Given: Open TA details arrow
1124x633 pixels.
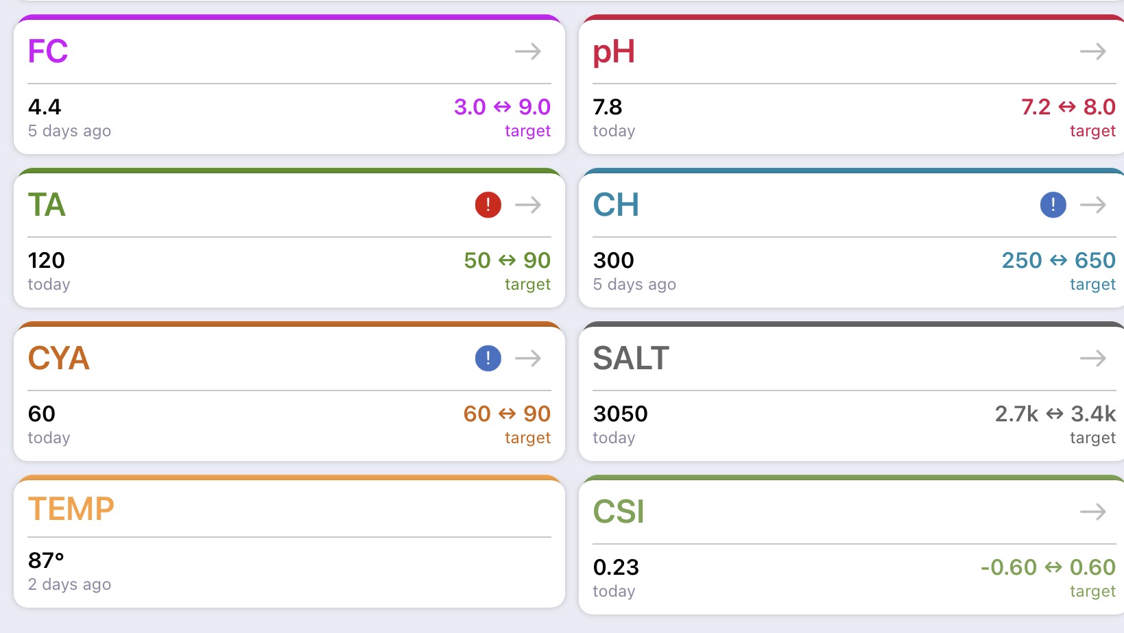Looking at the screenshot, I should [528, 205].
